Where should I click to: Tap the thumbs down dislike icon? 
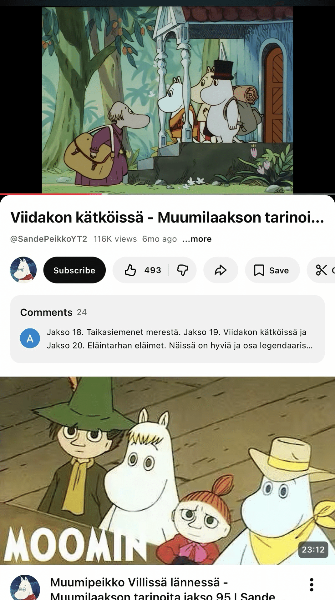pyautogui.click(x=183, y=270)
